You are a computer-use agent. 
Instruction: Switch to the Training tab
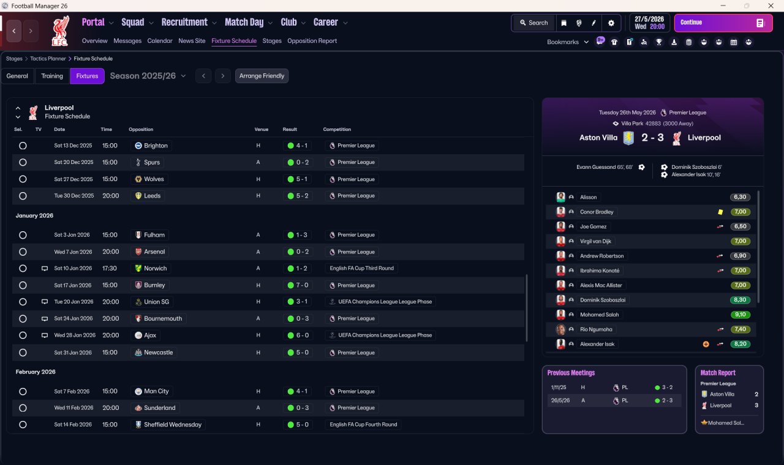coord(52,76)
